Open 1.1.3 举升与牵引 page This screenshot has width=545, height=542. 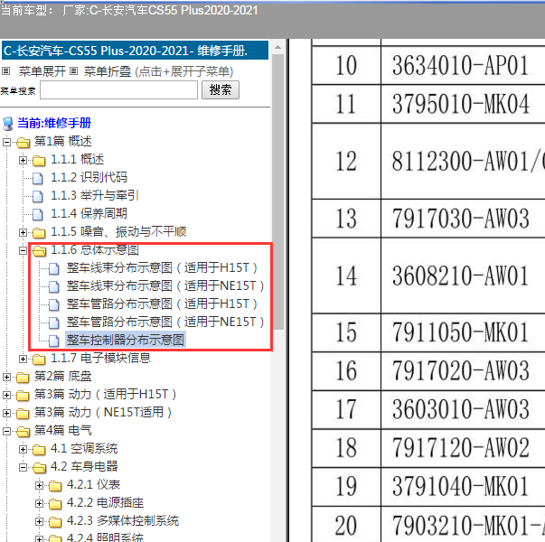(95, 196)
